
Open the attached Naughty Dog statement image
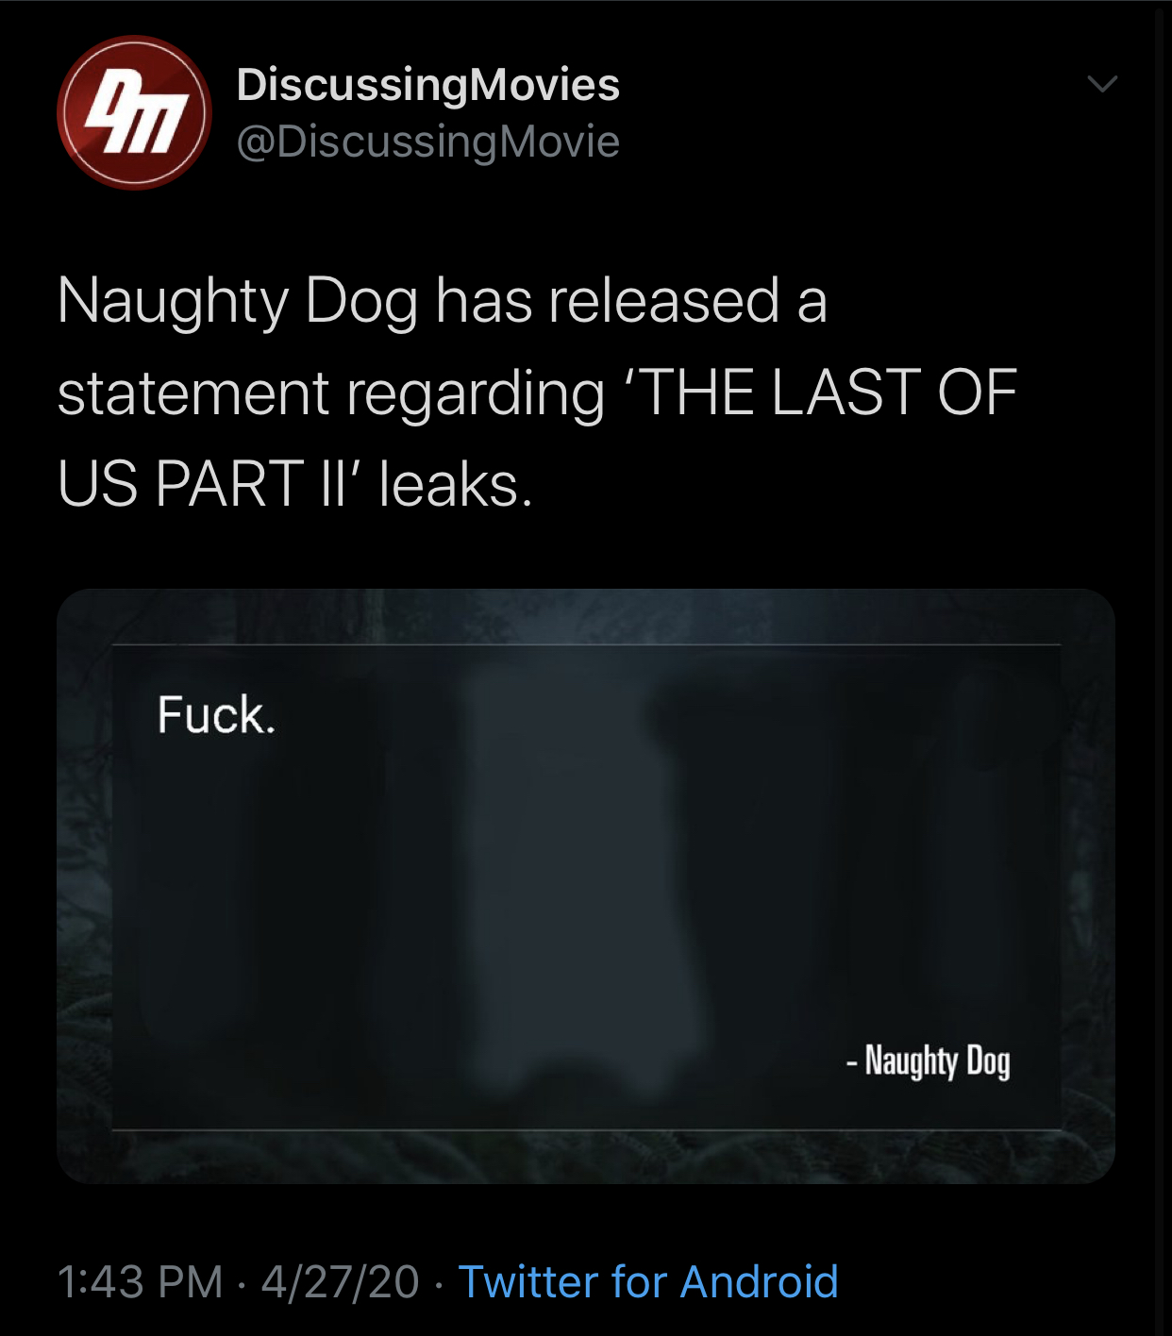pos(586,886)
